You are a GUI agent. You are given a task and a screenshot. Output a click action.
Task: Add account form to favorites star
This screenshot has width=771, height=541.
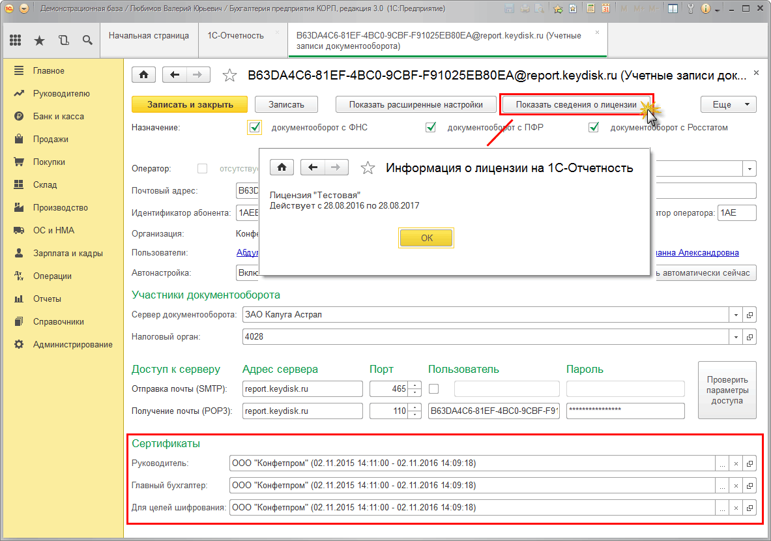point(229,76)
